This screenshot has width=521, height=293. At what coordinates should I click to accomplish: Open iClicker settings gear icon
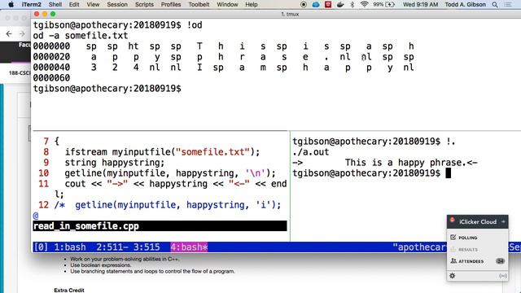(x=453, y=276)
